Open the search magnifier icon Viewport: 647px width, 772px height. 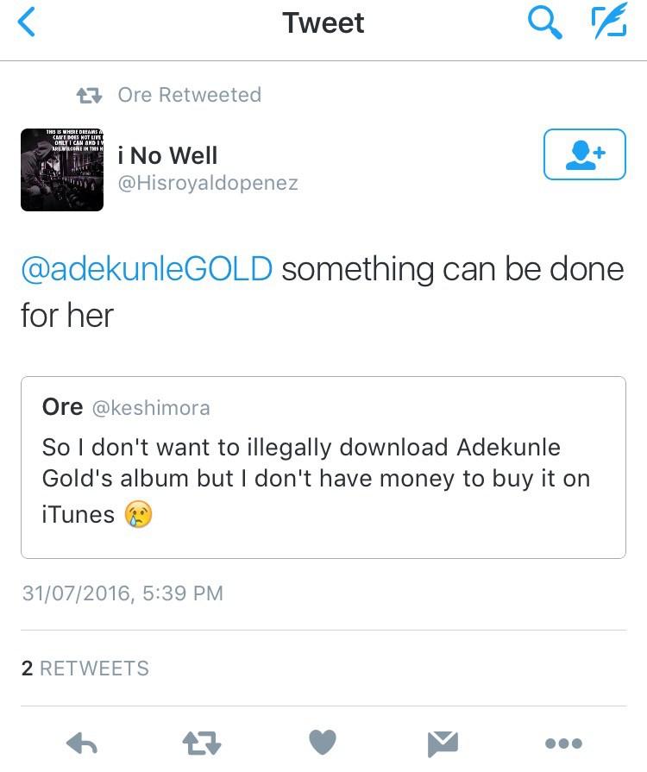[544, 23]
